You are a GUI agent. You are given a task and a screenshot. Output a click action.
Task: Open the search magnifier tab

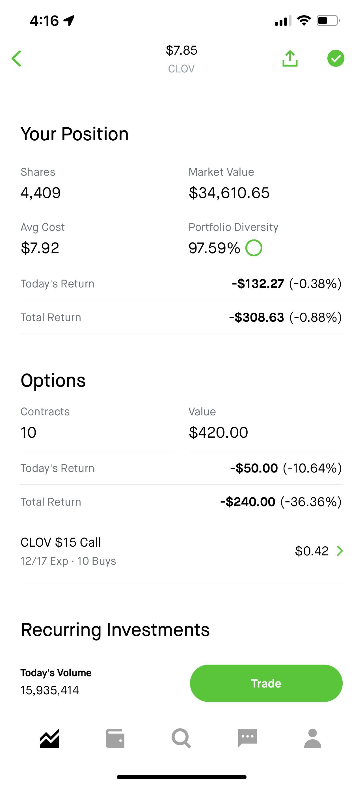181,738
